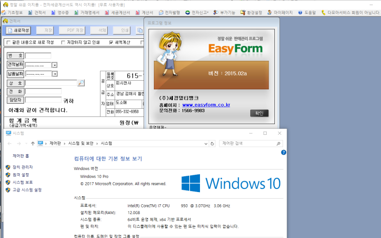Click the 12.0GB installed memory value

[x=134, y=212]
